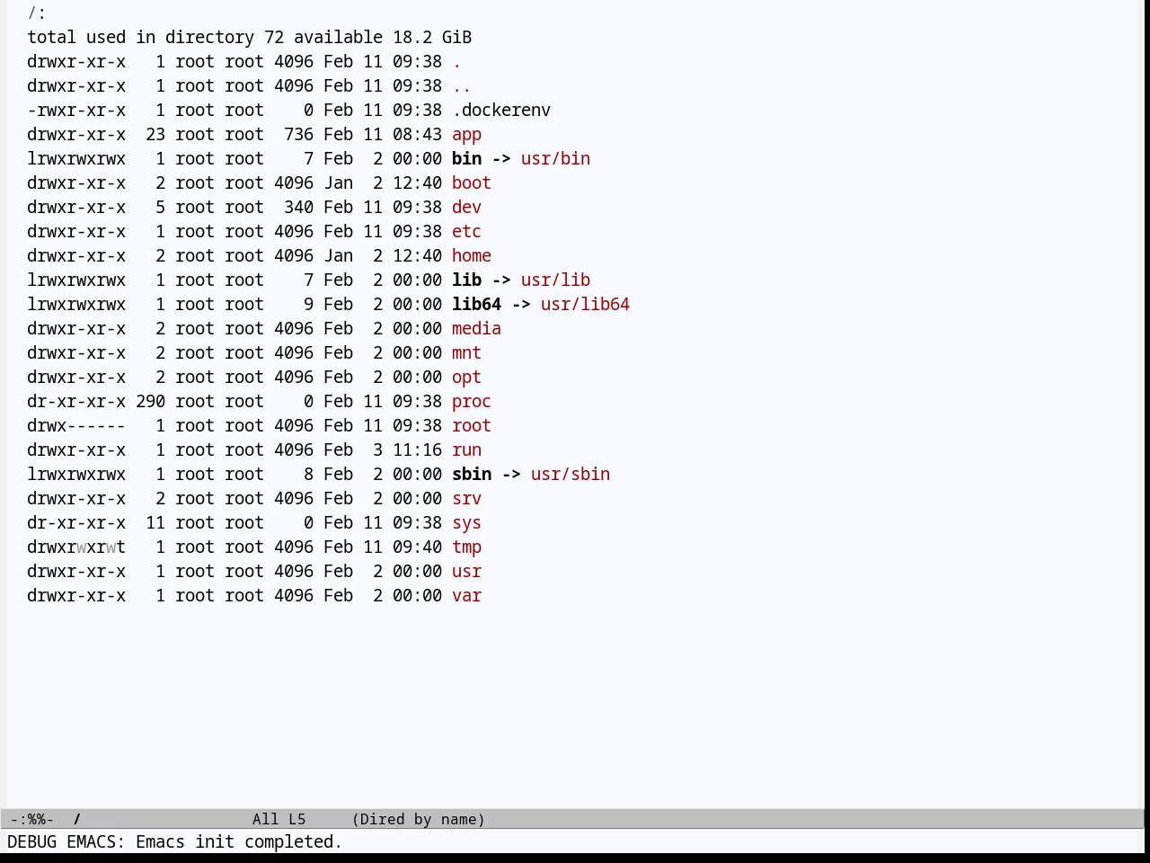Open the sys directory entry

pos(466,523)
